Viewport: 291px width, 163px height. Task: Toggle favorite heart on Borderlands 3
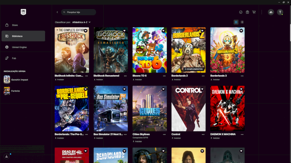coord(242,31)
